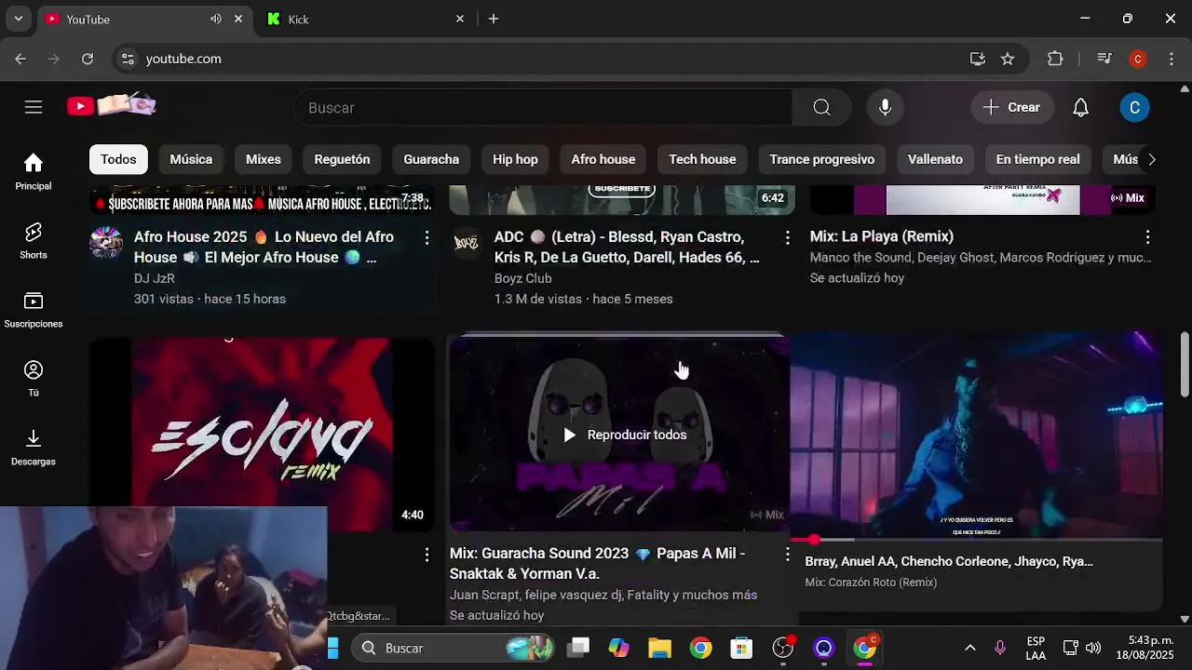Image resolution: width=1192 pixels, height=670 pixels.
Task: Click Reproducir todos on the Guaracha mix
Action: [x=625, y=435]
